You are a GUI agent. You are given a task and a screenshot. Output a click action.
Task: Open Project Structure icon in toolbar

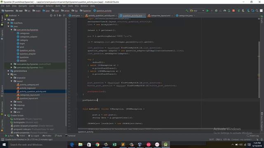253,11
